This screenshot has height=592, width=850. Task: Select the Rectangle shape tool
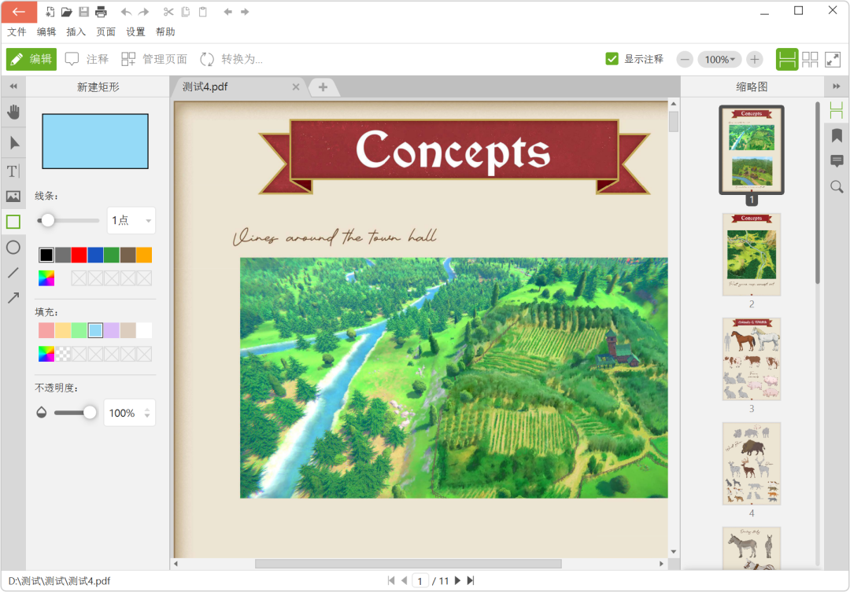13,222
